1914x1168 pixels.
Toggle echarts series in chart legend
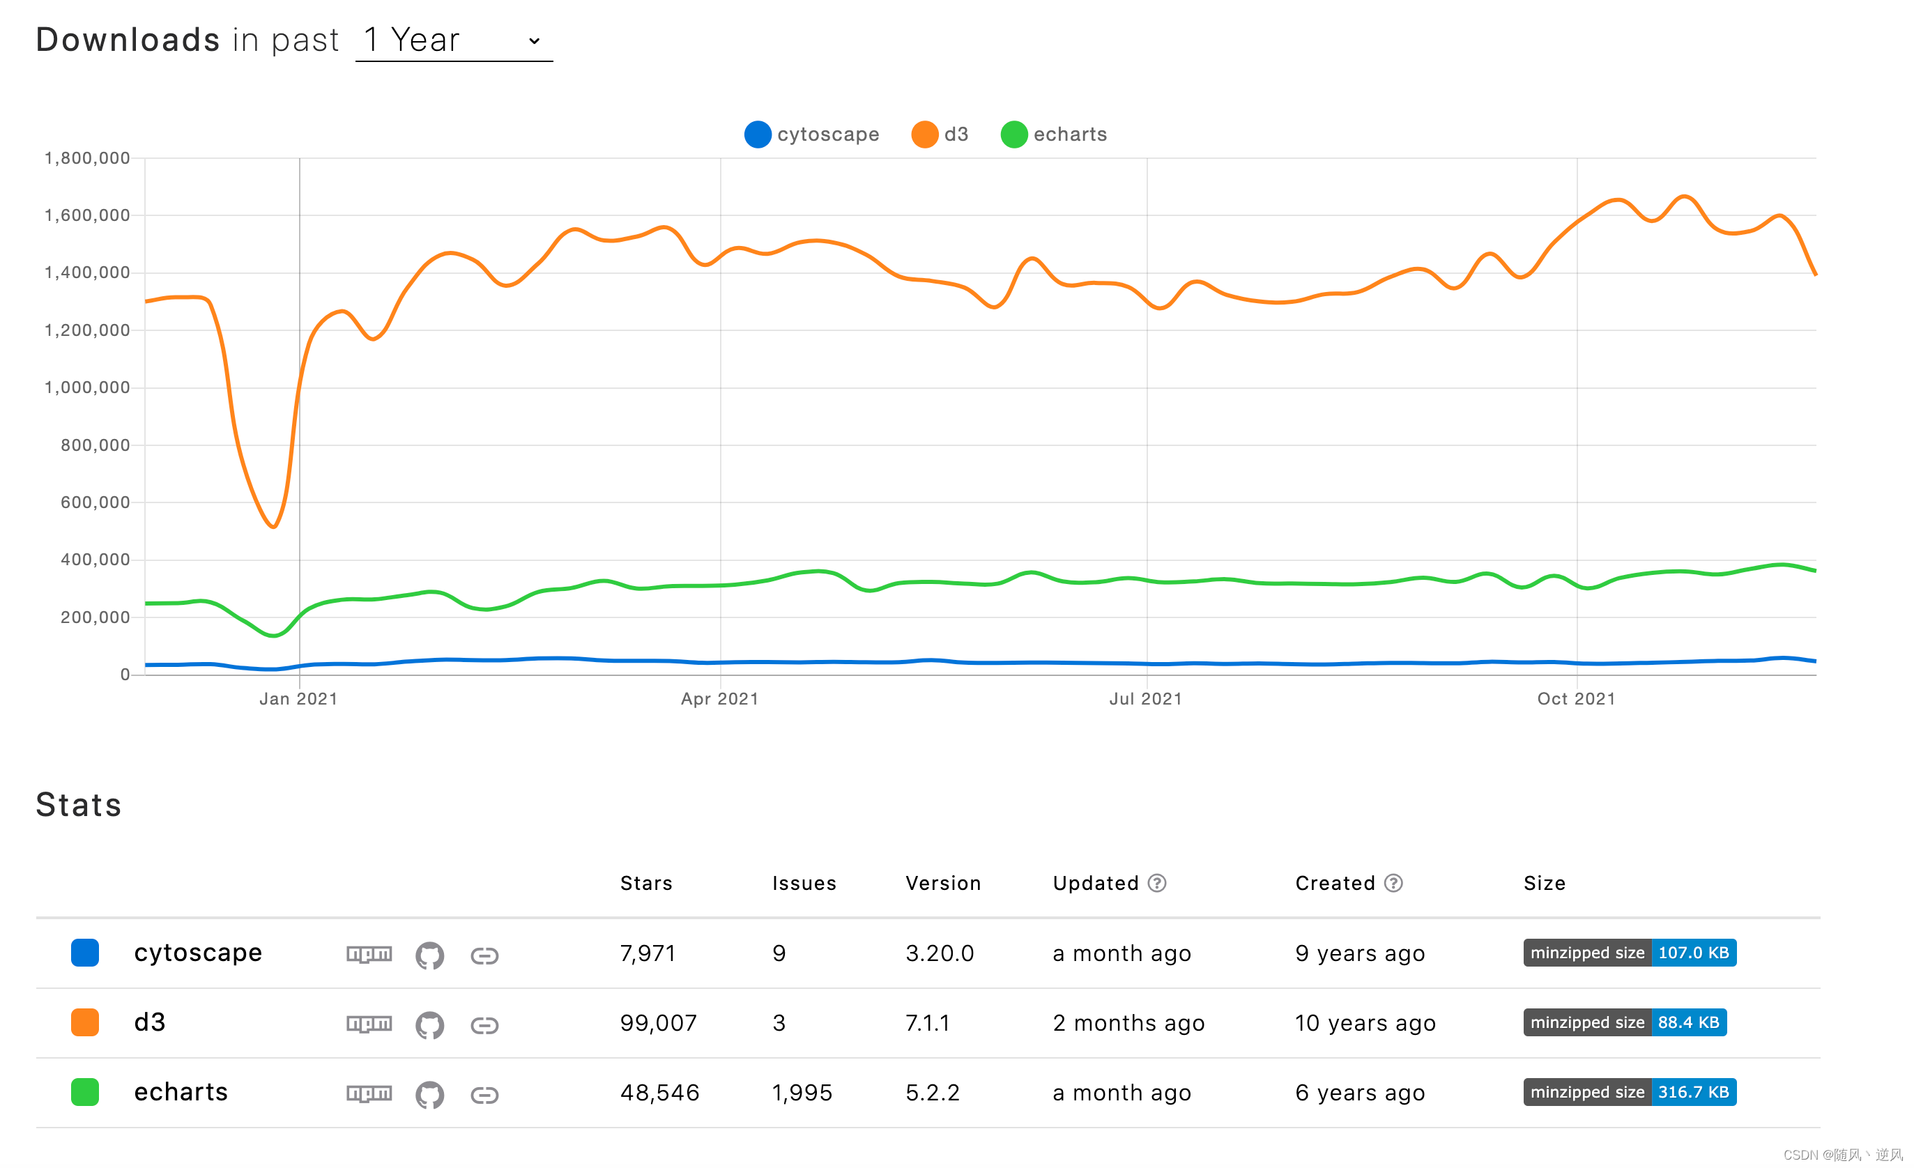[x=1053, y=135]
